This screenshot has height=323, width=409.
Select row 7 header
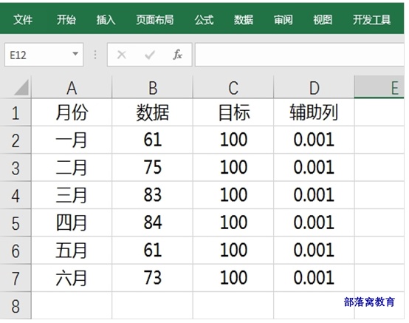[x=16, y=279]
